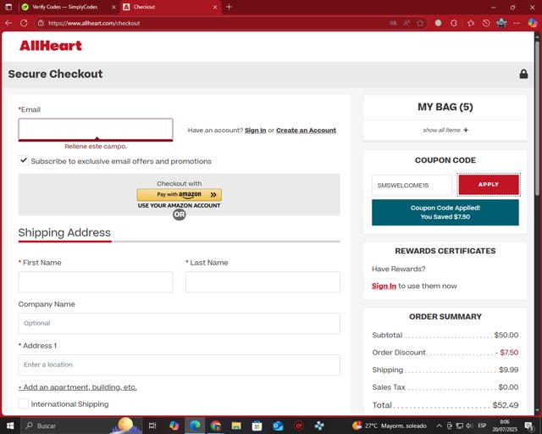Click the First Name field

pyautogui.click(x=96, y=281)
